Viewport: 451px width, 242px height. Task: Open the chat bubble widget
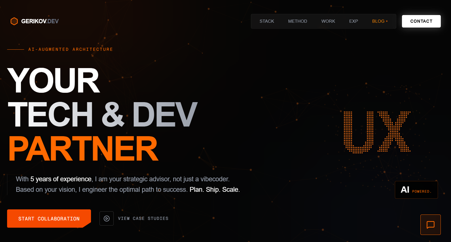[x=430, y=225]
